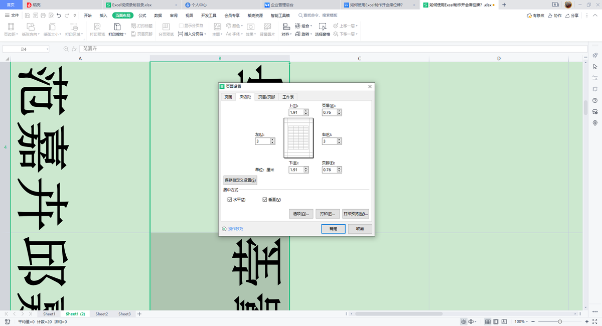The image size is (602, 326).
Task: Click the 打印预览(W)... button in dialog
Action: 356,214
